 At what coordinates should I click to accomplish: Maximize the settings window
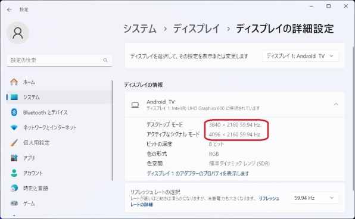(329, 6)
